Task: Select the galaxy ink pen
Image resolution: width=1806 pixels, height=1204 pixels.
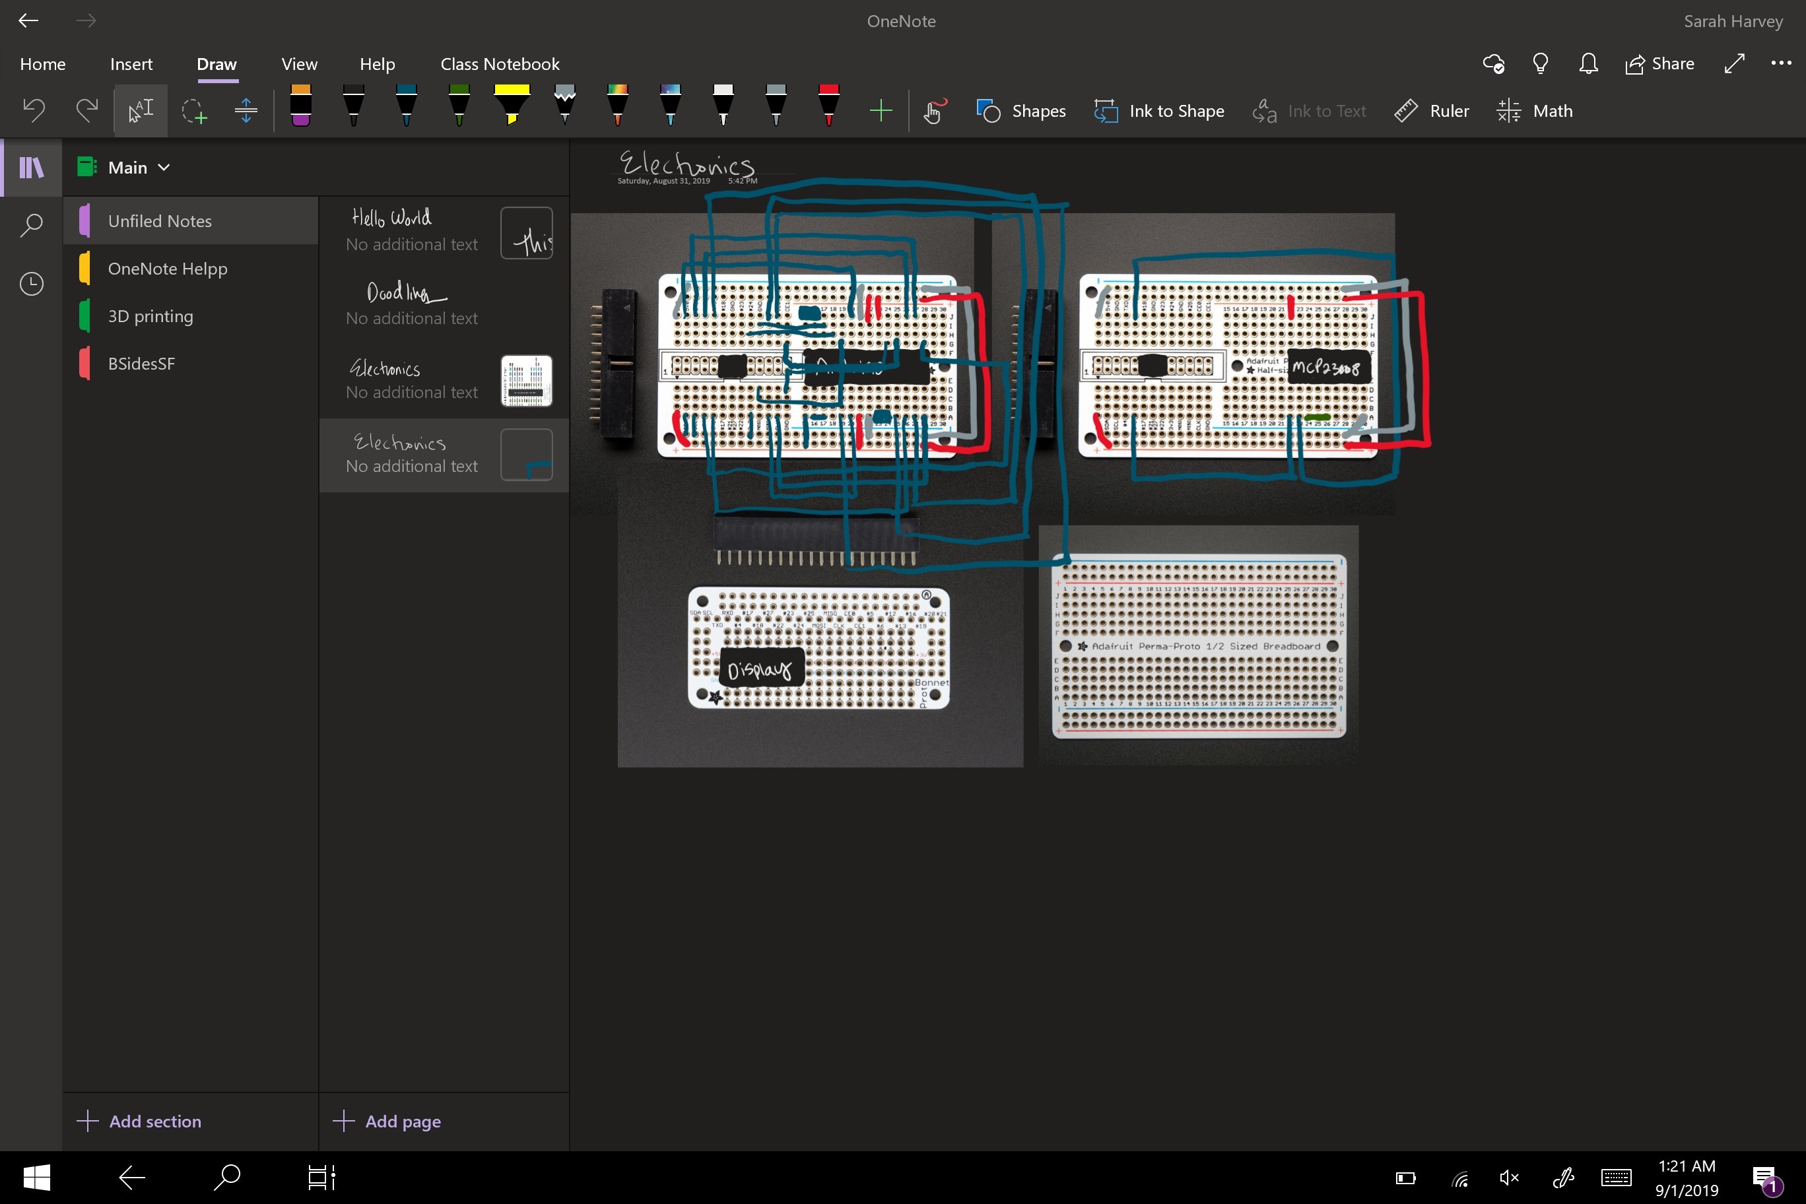Action: click(671, 106)
